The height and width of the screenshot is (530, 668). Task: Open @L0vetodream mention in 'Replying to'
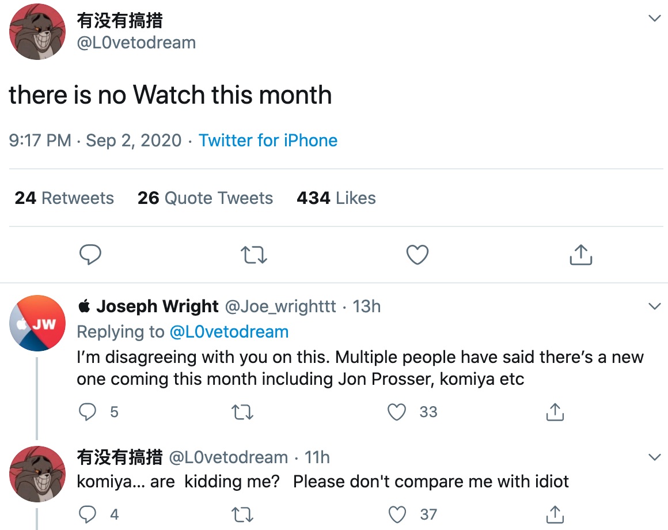click(229, 332)
